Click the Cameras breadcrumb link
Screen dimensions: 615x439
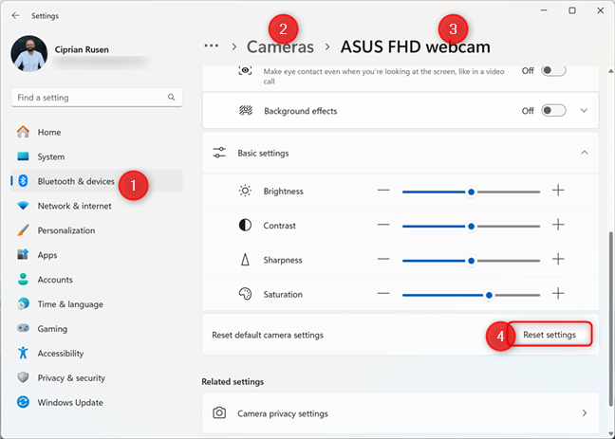click(280, 47)
